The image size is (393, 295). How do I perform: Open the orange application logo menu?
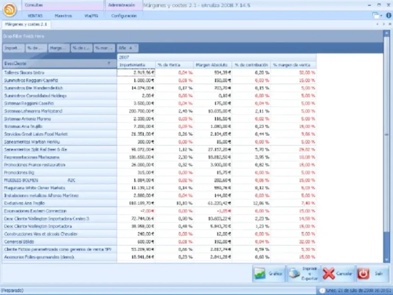9,9
